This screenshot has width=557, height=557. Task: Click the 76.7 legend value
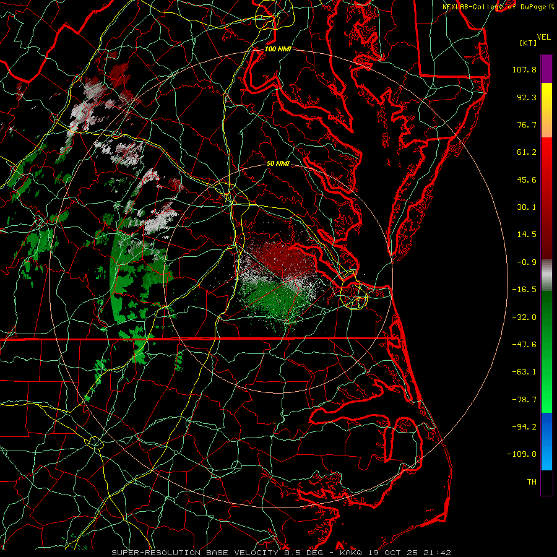tap(527, 124)
